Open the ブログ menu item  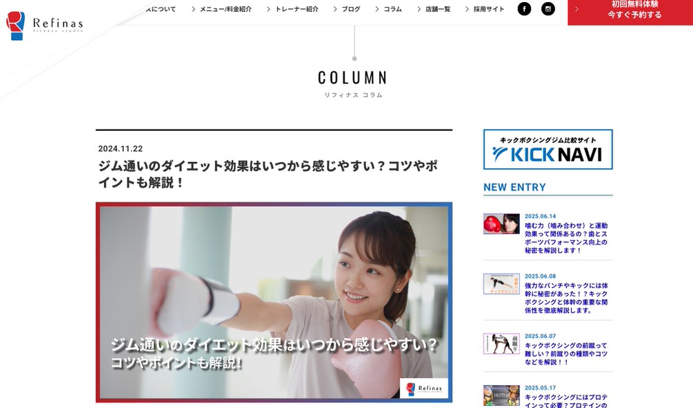351,9
